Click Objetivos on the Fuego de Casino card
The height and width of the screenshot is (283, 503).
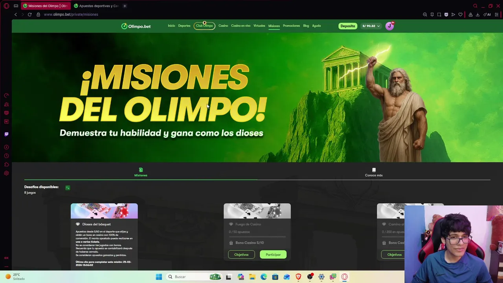coord(241,255)
